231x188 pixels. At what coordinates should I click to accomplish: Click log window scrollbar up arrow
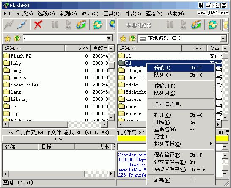click(x=225, y=155)
